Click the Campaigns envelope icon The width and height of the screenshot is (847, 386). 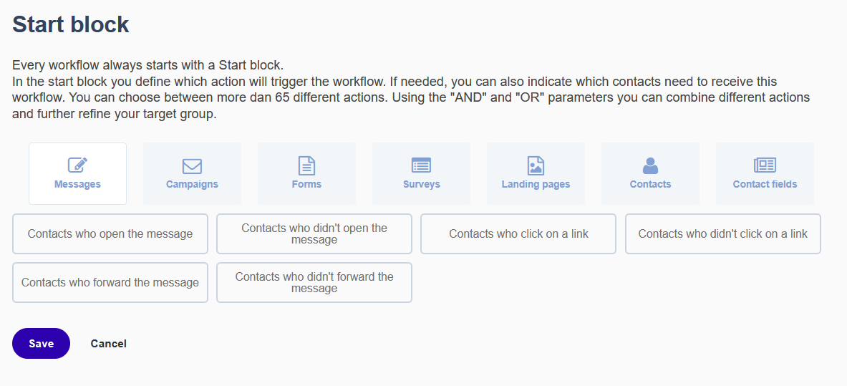coord(193,166)
